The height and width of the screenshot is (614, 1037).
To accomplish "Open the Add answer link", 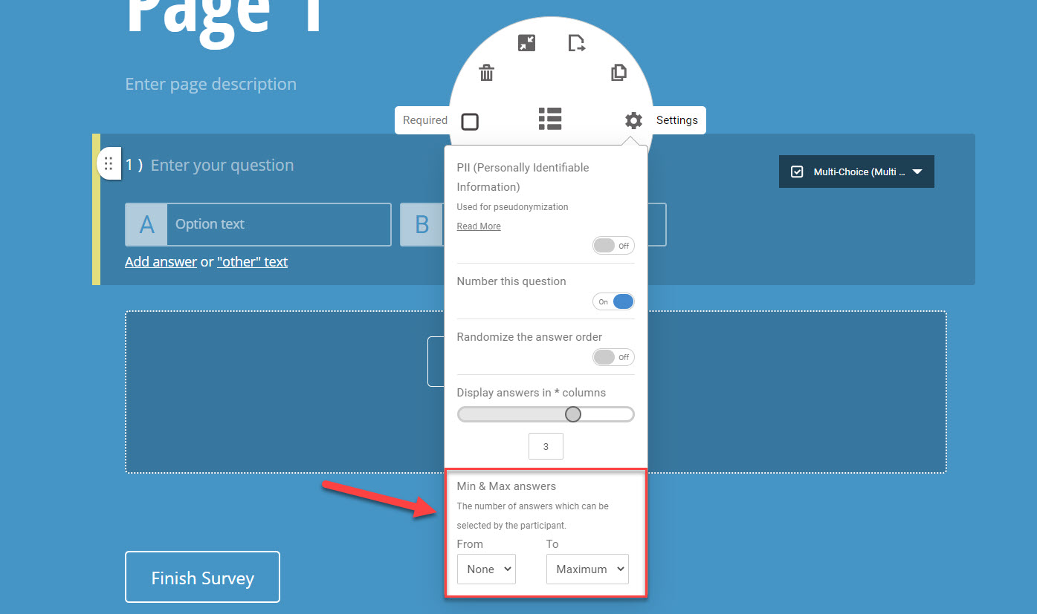I will click(x=161, y=261).
